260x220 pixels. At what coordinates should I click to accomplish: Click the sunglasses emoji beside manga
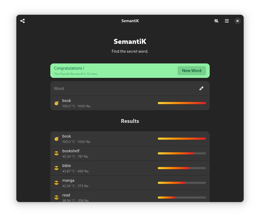(56, 183)
